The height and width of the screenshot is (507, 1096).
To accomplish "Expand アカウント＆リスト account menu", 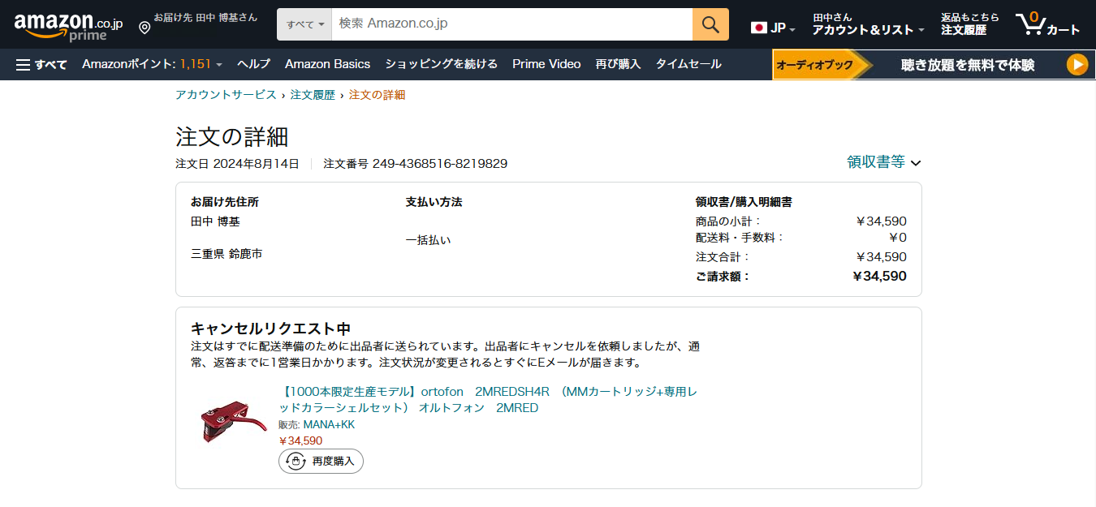I will point(868,30).
